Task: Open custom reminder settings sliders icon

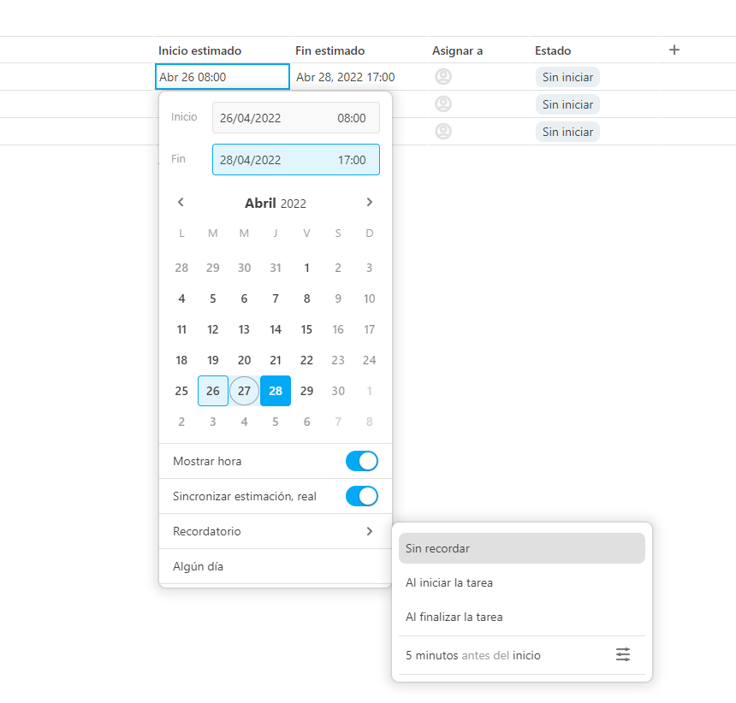Action: point(623,654)
